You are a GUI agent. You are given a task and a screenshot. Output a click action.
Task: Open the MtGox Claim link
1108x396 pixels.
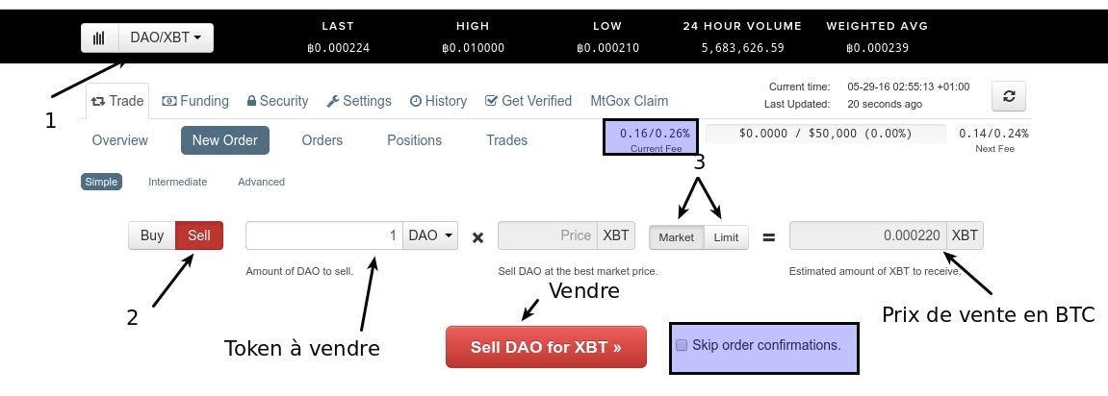(x=629, y=101)
